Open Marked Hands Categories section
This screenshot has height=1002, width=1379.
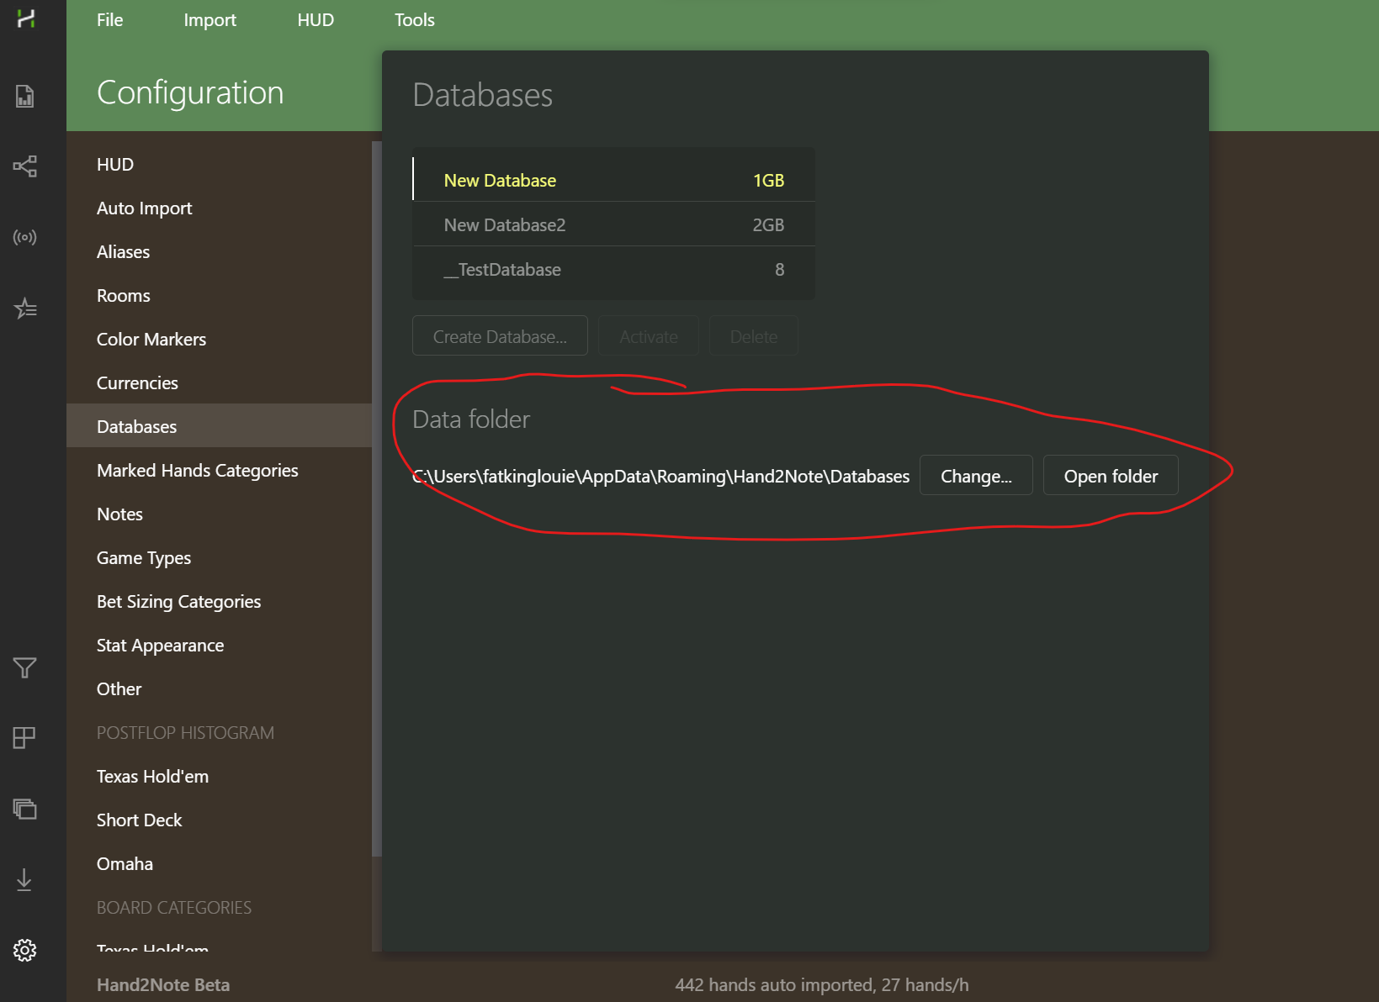219,471
